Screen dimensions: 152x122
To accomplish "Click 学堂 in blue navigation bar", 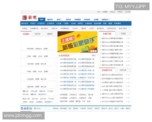I will coord(105,23).
